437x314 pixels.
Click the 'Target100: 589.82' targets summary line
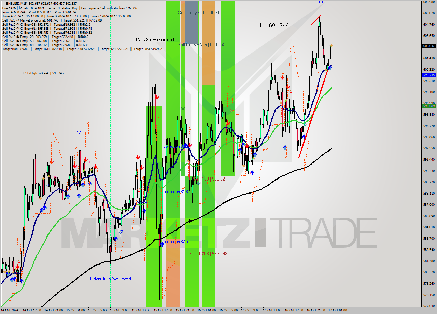pos(82,49)
